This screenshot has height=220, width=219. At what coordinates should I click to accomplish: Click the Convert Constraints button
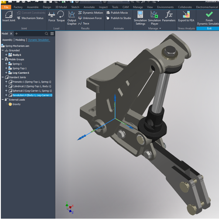(x=31, y=13)
